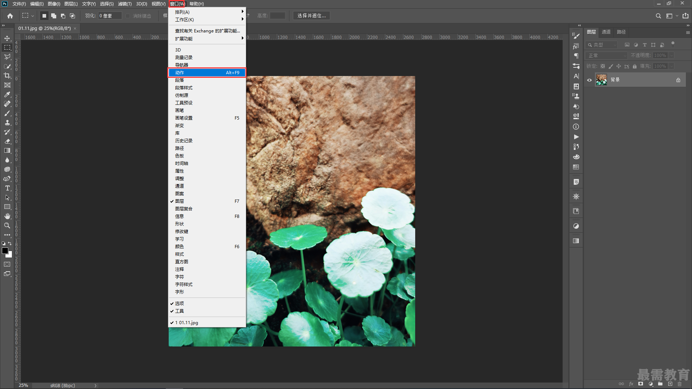Open workspace switcher dropdown at top right

point(672,16)
